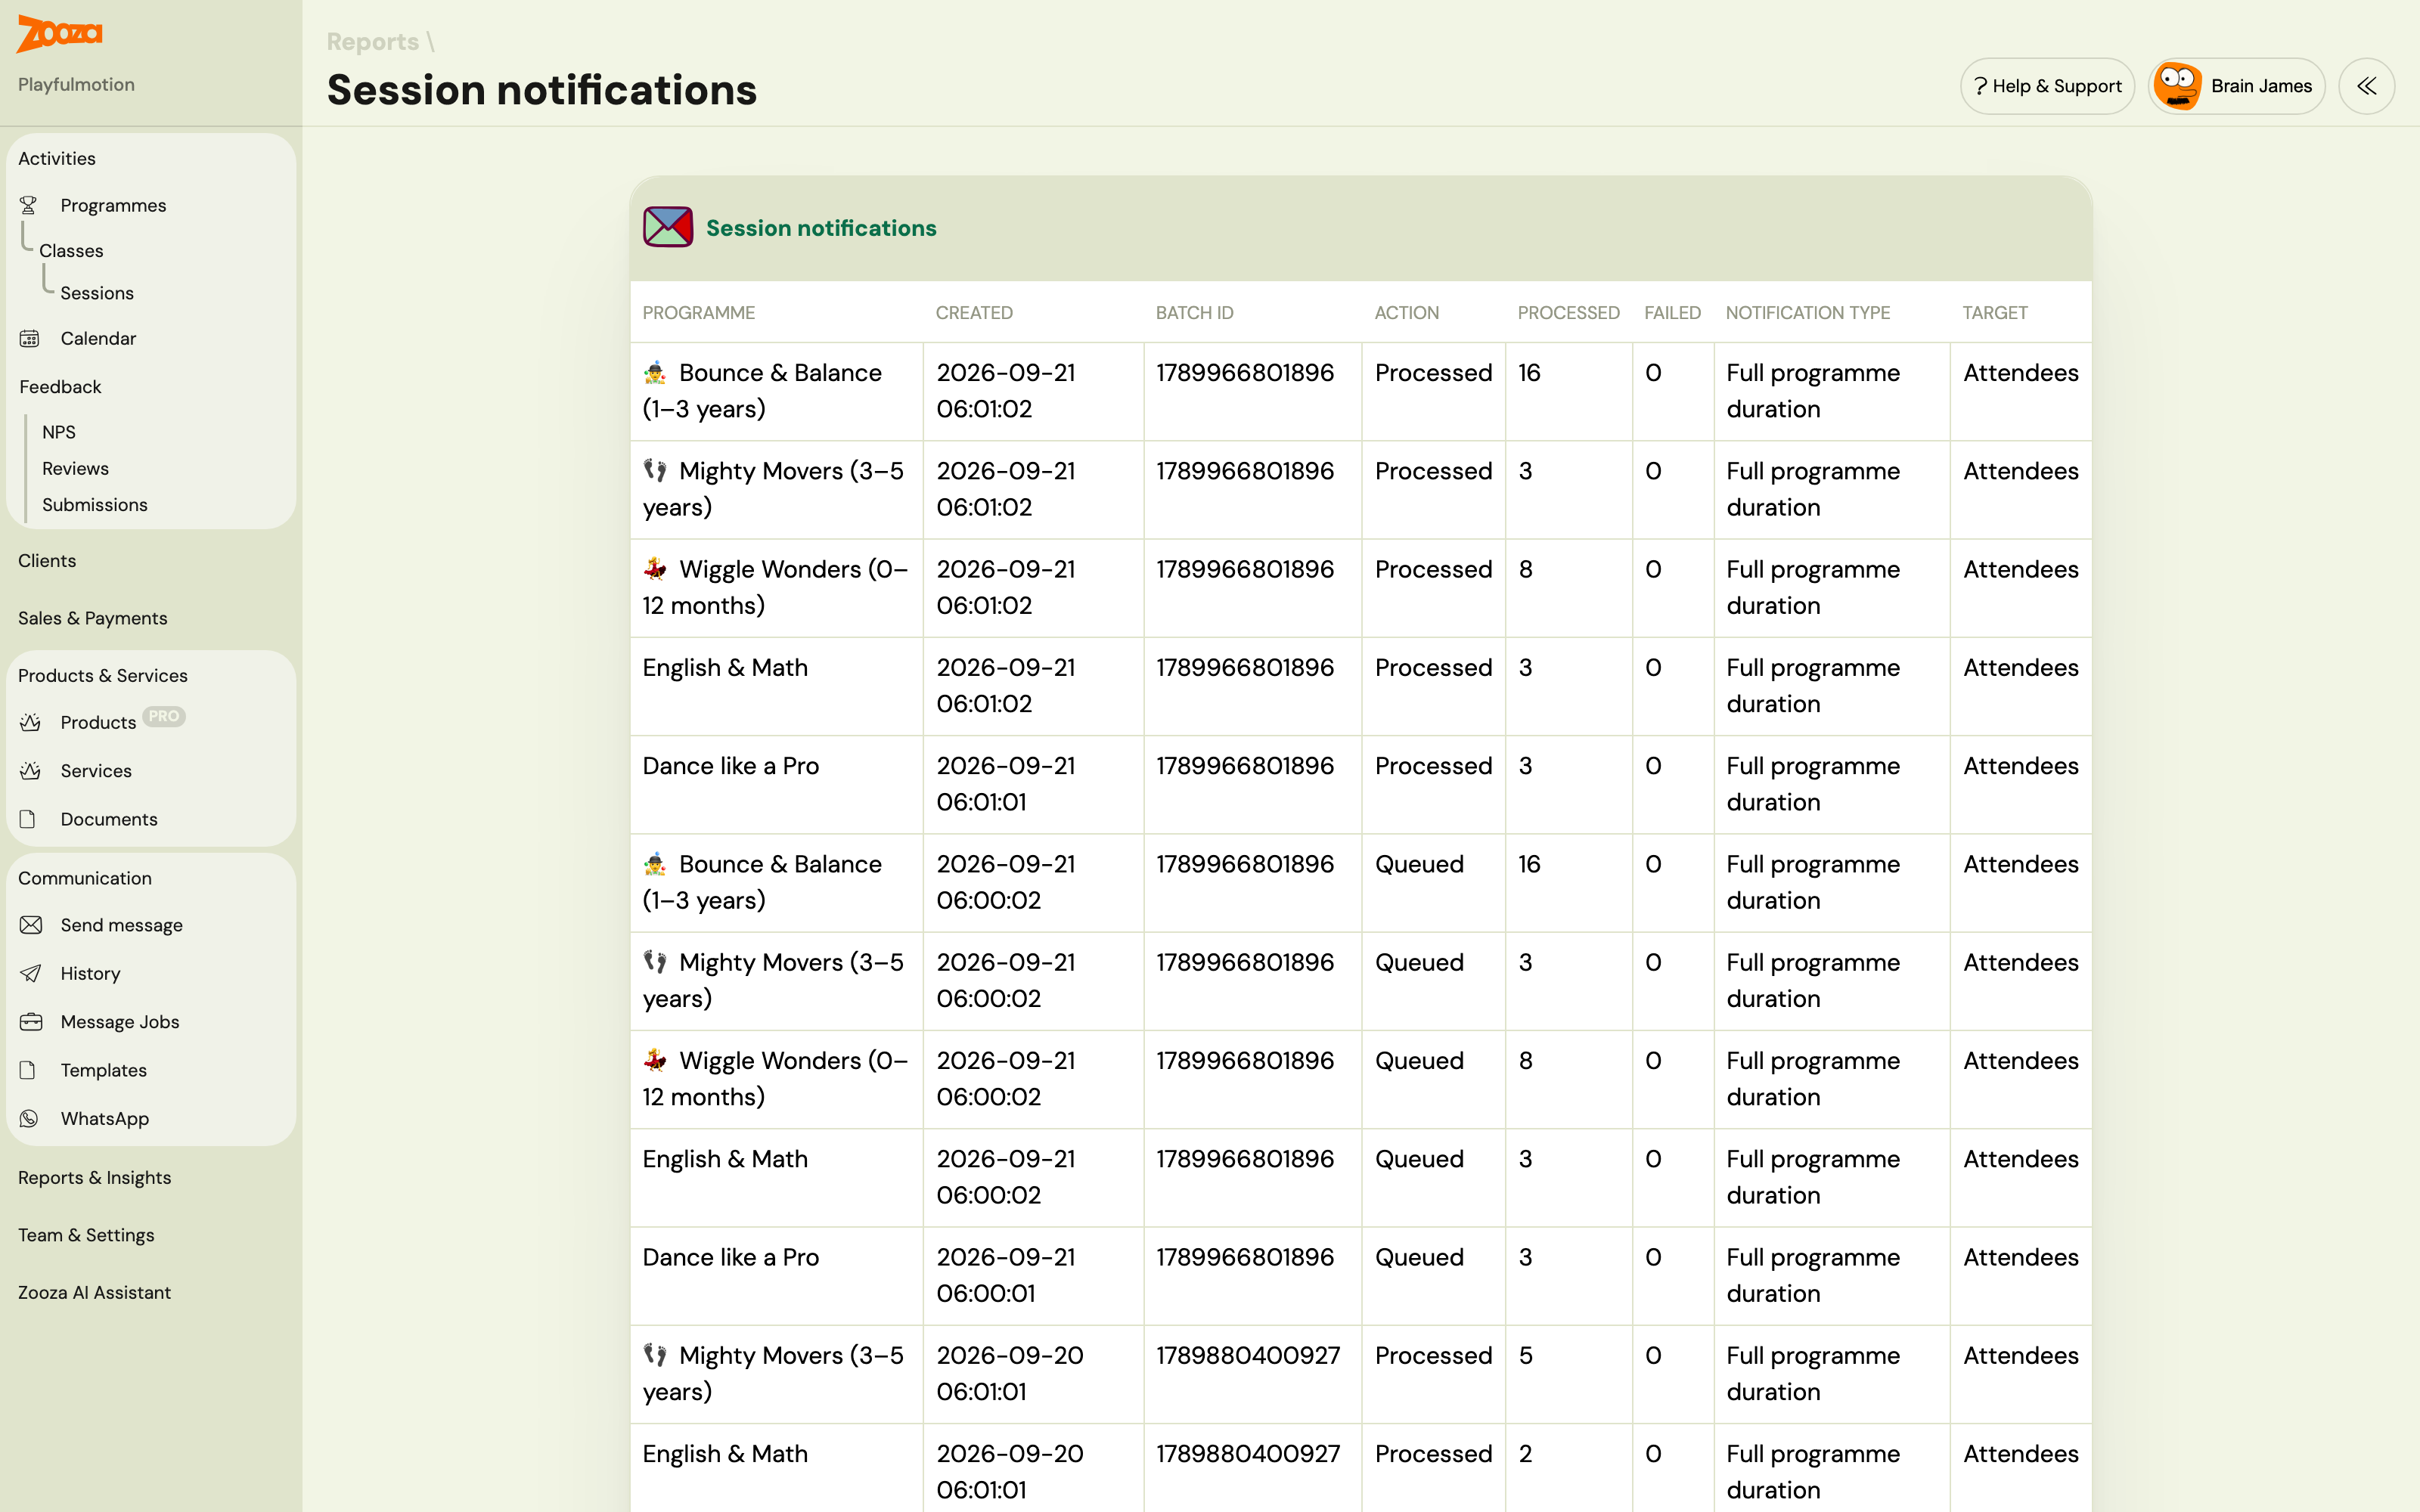Click Dance like a Pro Queued row
The image size is (2420, 1512).
pyautogui.click(x=1360, y=1275)
